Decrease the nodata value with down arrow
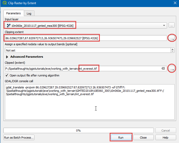This screenshot has height=143, width=179. (173, 52)
